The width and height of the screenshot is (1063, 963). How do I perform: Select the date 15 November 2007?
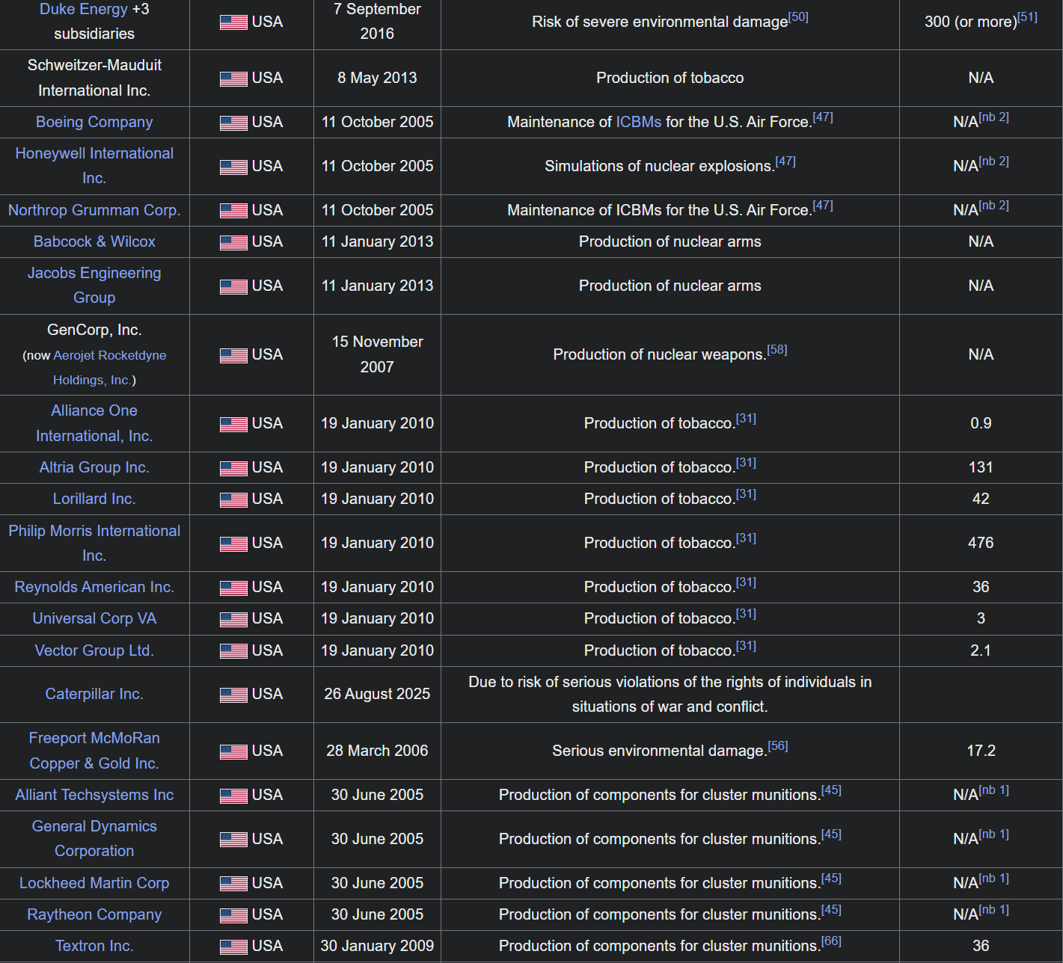pyautogui.click(x=377, y=354)
